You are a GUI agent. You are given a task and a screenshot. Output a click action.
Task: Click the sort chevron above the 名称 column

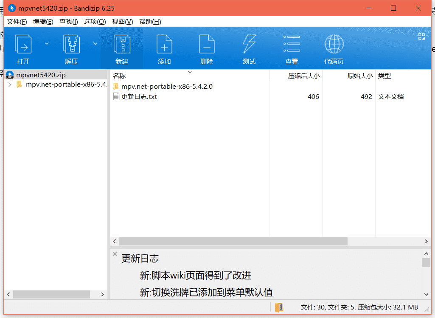tap(190, 72)
